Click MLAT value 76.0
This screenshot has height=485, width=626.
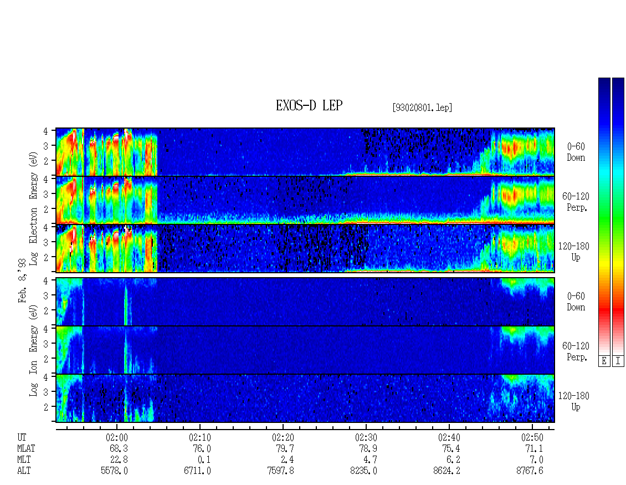tap(202, 448)
